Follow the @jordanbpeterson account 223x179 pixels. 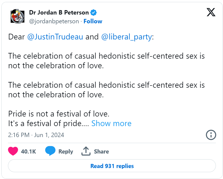(x=93, y=21)
